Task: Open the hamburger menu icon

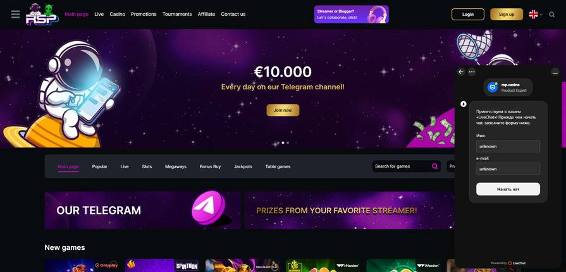Action: coord(15,15)
